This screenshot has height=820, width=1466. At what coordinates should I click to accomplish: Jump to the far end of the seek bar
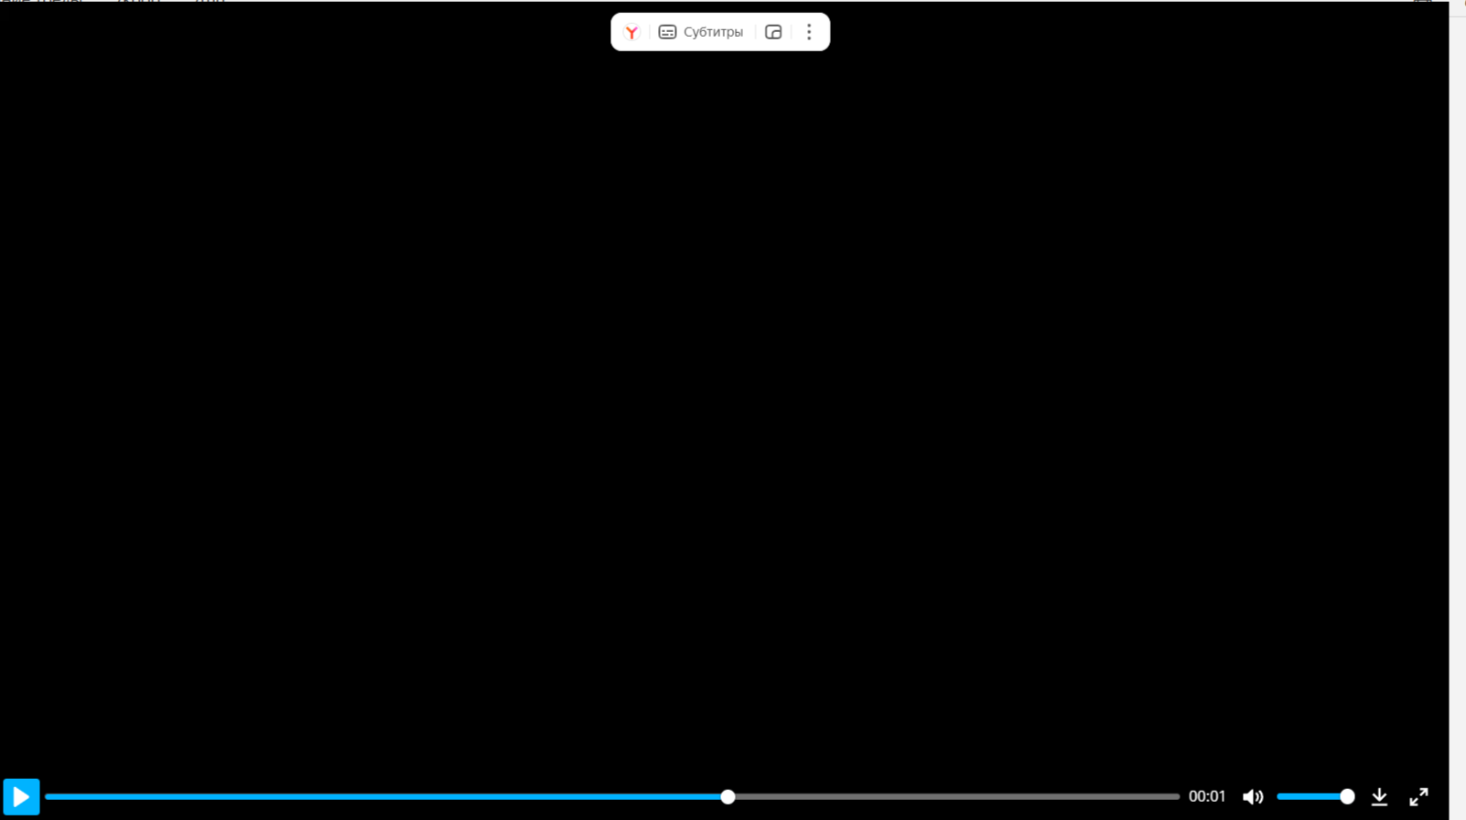point(1177,797)
